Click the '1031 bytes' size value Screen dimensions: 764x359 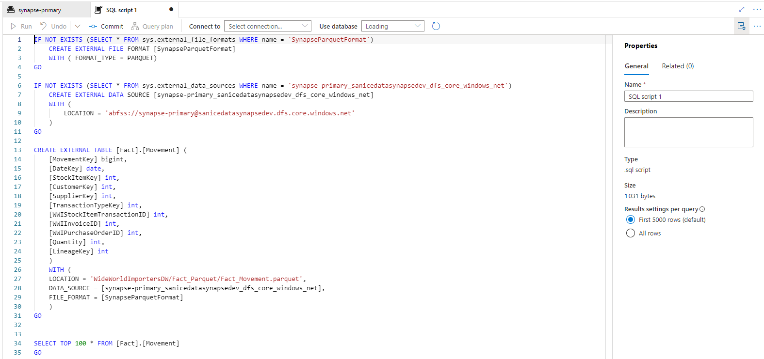point(640,196)
